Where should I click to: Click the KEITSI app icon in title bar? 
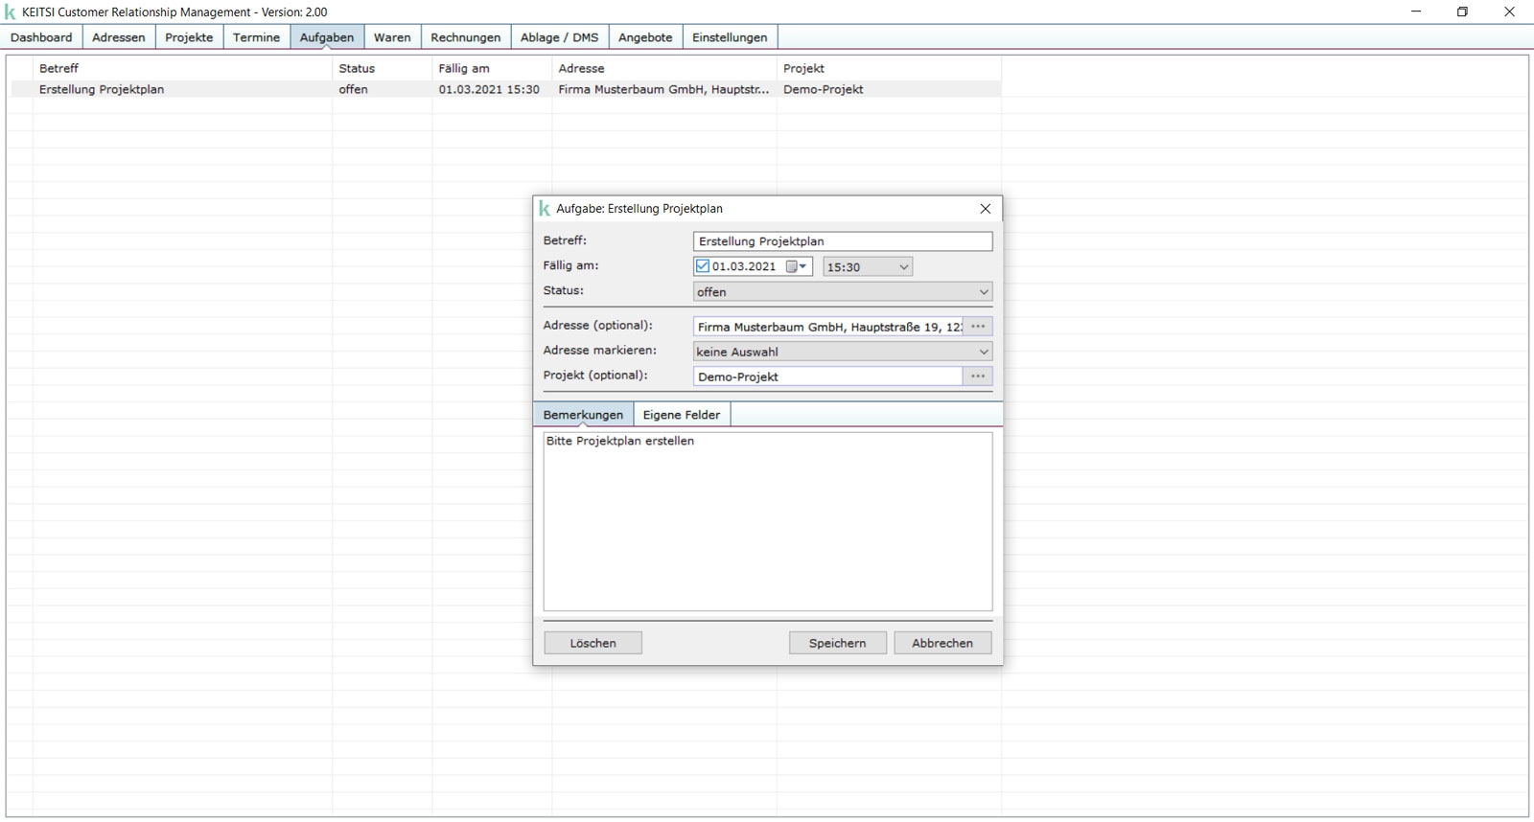(11, 12)
